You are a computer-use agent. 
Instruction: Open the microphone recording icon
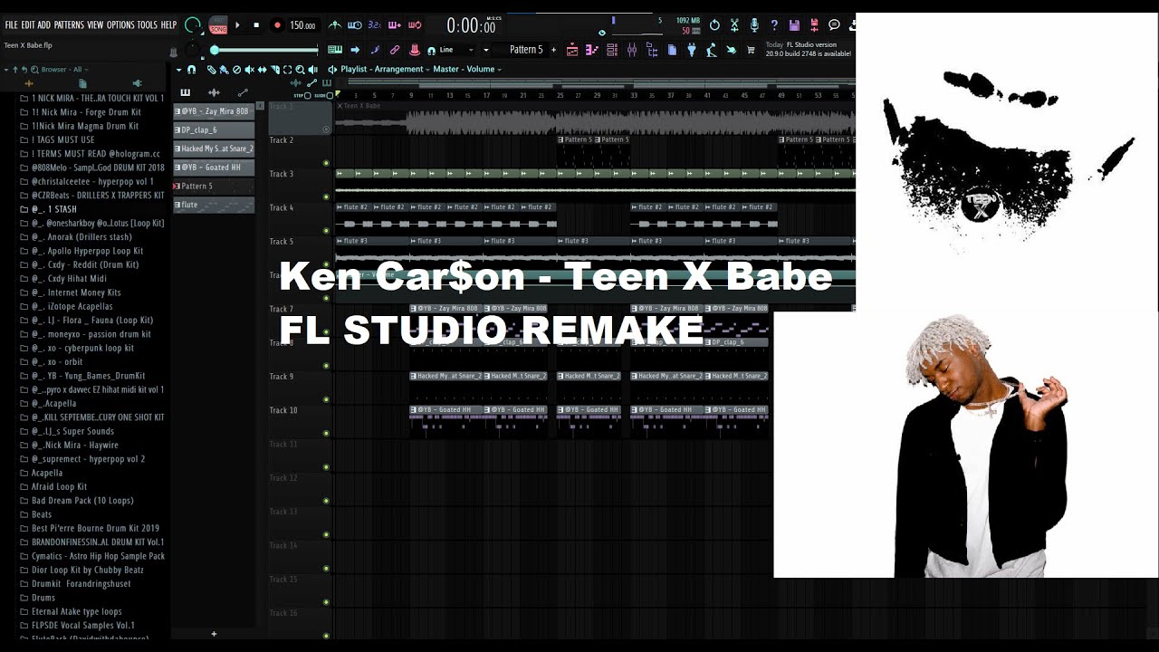click(x=754, y=25)
